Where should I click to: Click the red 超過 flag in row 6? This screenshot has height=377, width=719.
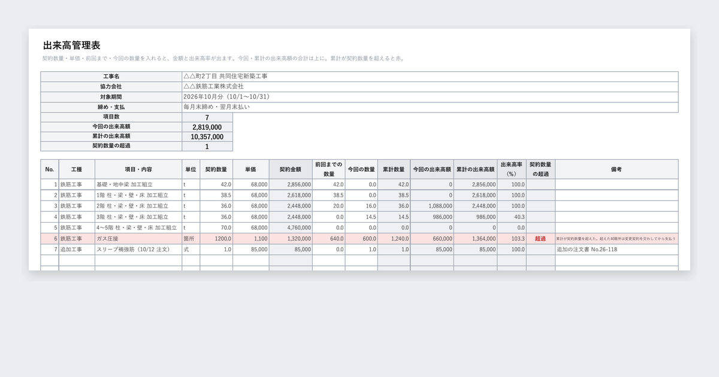click(x=540, y=239)
